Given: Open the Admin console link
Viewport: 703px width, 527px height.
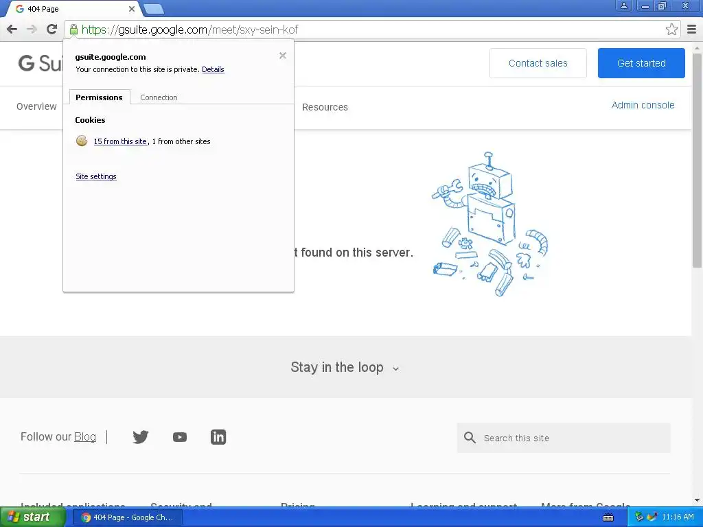Looking at the screenshot, I should click(643, 105).
